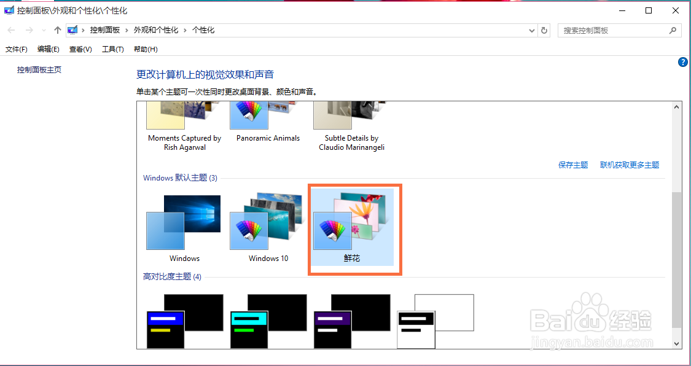The height and width of the screenshot is (366, 691).
Task: Select the 鲜花 theme thumbnail
Action: point(352,228)
